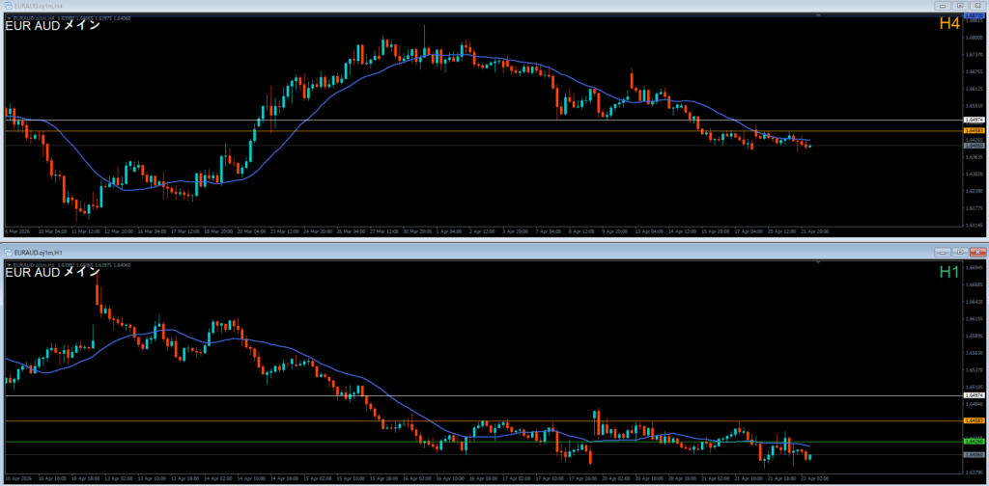Click the orange 1.64583 price label on H1 chart
The height and width of the screenshot is (486, 989).
(974, 421)
